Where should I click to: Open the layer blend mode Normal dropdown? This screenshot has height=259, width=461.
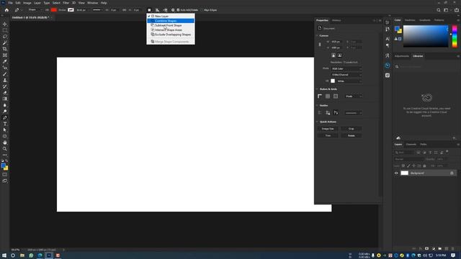click(408, 159)
